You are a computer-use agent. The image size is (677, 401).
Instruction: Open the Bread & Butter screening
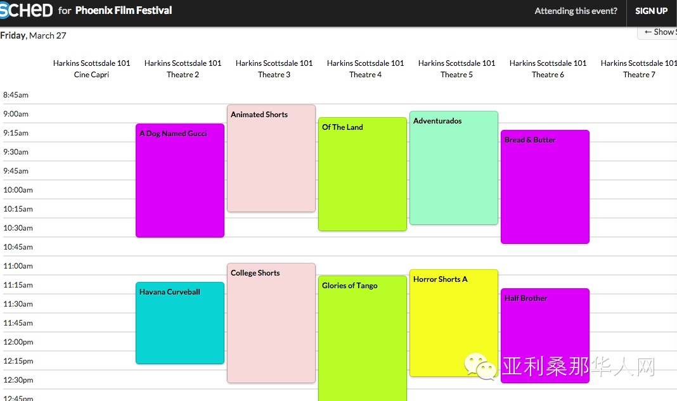(x=545, y=187)
